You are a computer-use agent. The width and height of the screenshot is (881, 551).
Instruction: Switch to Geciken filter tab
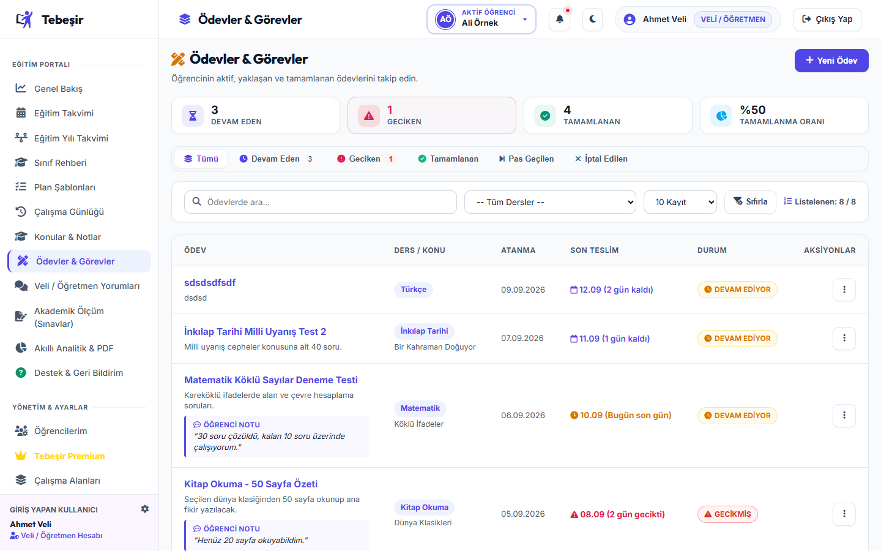[x=366, y=159]
